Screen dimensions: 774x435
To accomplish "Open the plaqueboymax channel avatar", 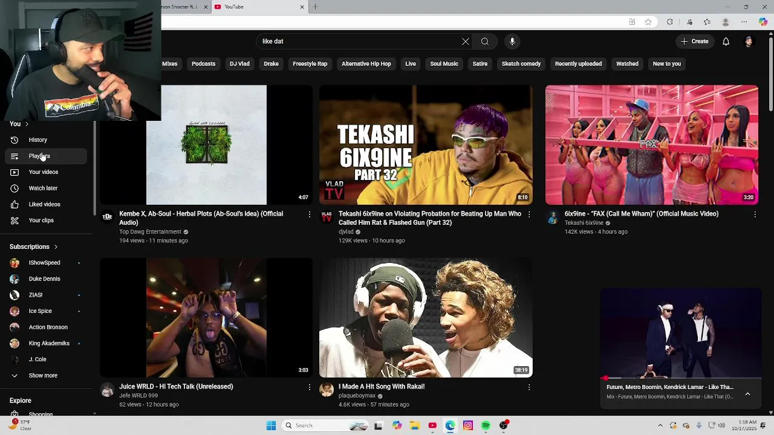I will coord(327,390).
